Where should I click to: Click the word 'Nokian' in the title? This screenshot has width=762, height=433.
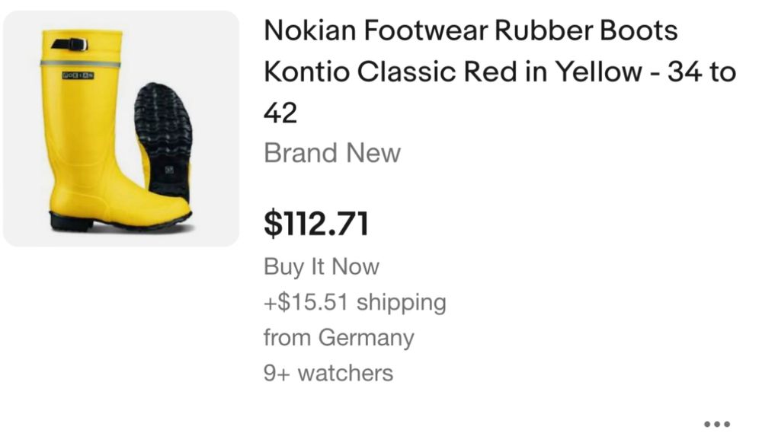click(x=309, y=31)
